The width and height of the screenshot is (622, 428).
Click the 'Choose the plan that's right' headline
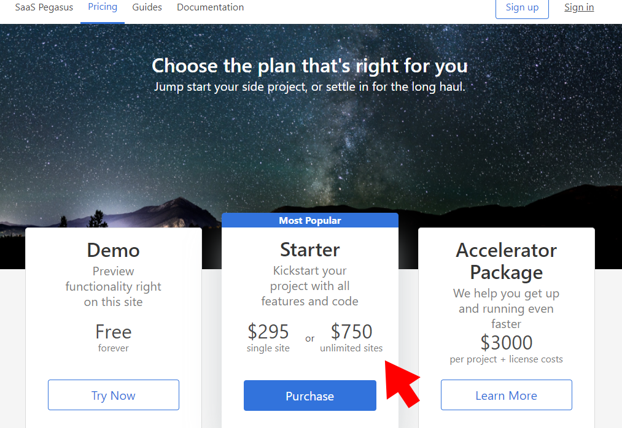pyautogui.click(x=310, y=66)
